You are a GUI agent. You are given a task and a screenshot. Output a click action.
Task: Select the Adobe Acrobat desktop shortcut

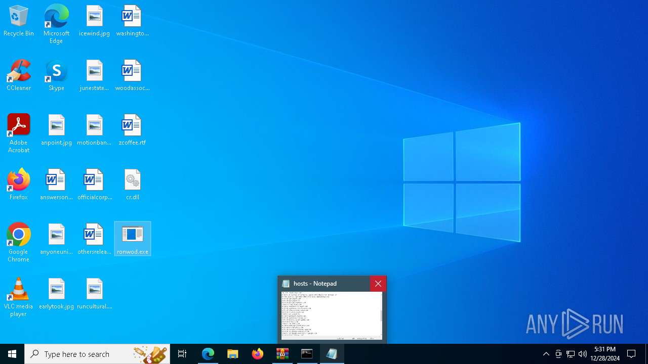pos(19,133)
